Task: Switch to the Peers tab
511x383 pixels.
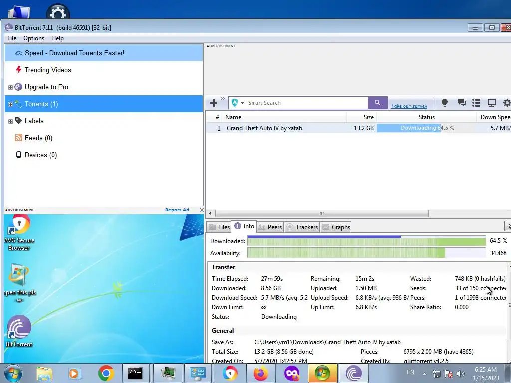Action: coord(270,227)
